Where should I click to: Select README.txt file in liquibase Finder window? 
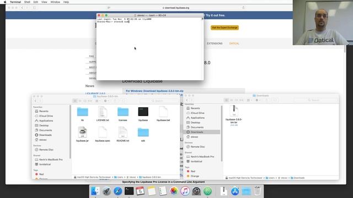pyautogui.click(x=122, y=134)
